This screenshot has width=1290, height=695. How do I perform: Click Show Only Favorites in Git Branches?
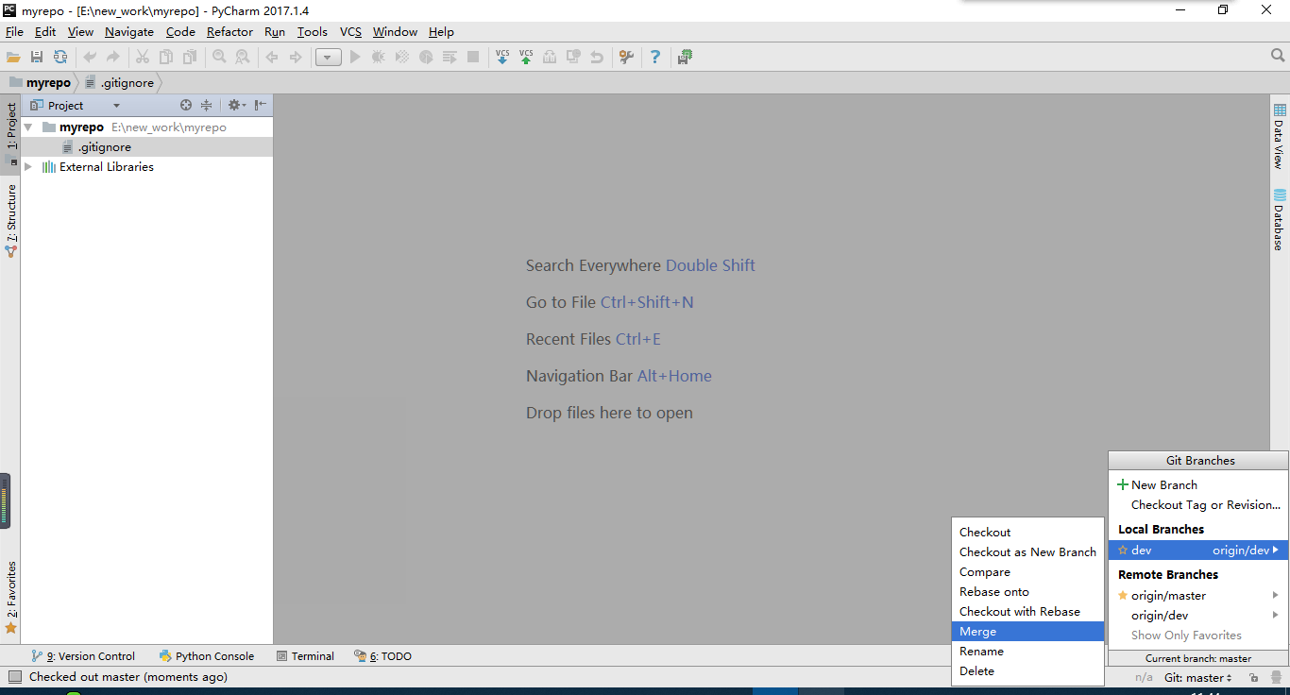(x=1186, y=636)
